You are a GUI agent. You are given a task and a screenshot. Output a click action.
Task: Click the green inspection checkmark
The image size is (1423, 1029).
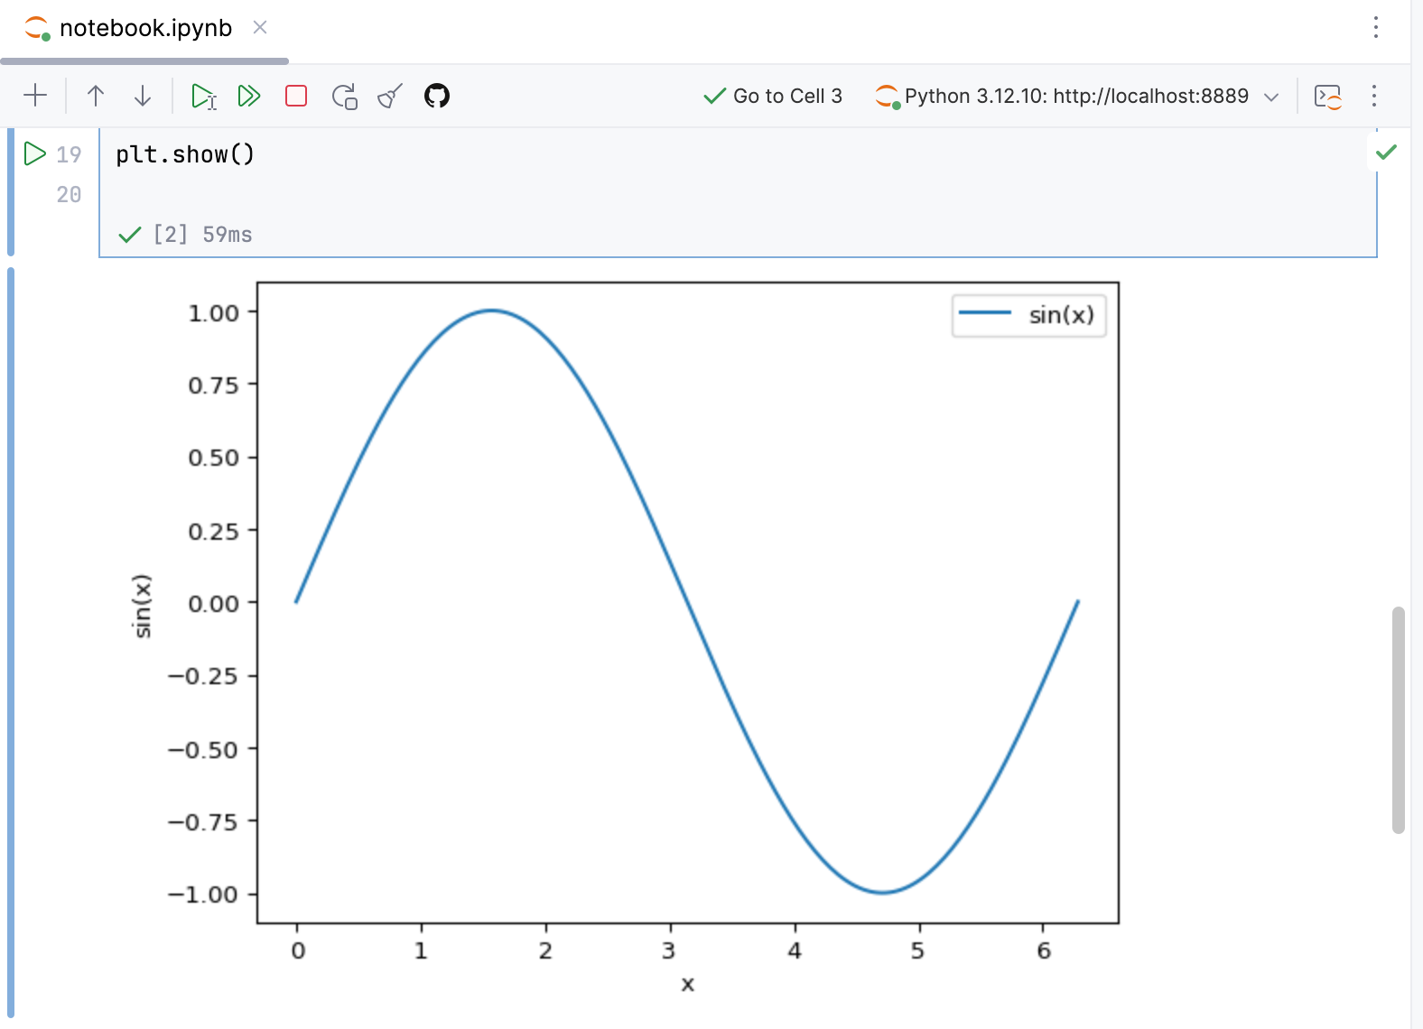1386,152
